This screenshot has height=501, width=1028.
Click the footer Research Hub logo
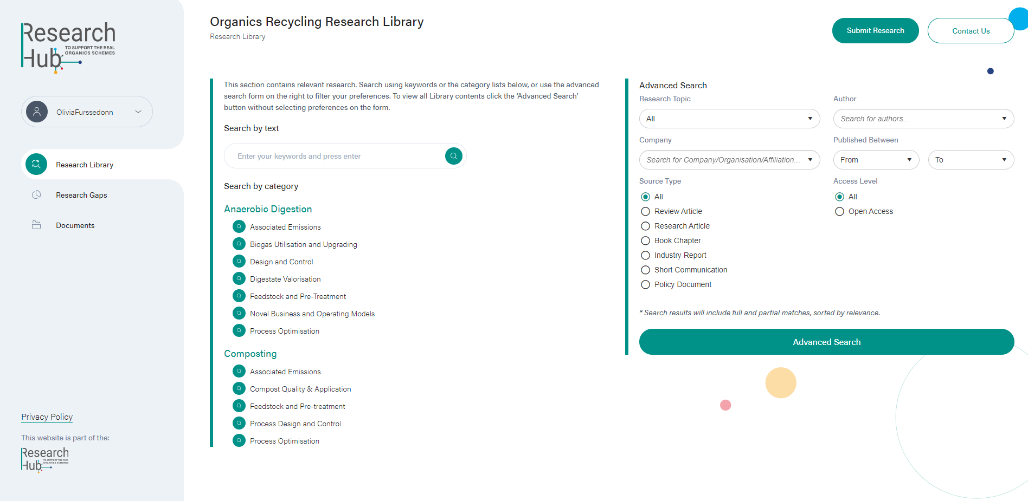pyautogui.click(x=45, y=460)
